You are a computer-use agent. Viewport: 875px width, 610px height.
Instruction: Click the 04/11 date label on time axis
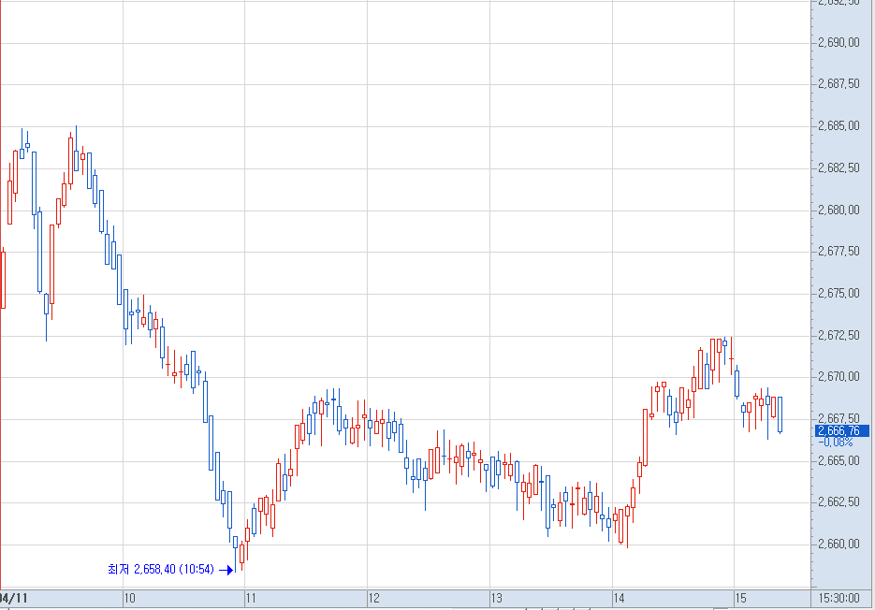coord(13,598)
